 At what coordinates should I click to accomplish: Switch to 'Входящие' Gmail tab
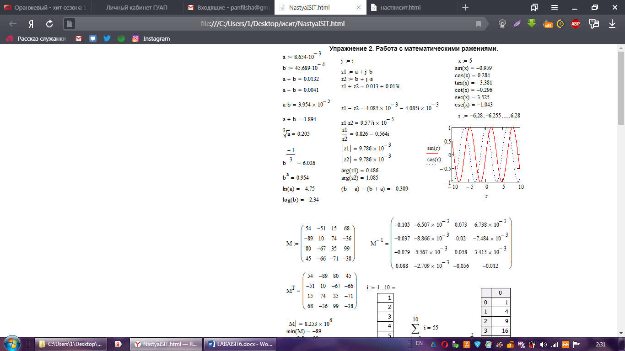tap(229, 8)
